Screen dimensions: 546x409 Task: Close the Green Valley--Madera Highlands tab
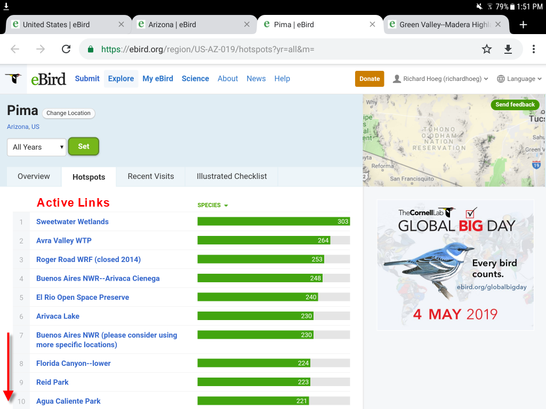click(498, 24)
